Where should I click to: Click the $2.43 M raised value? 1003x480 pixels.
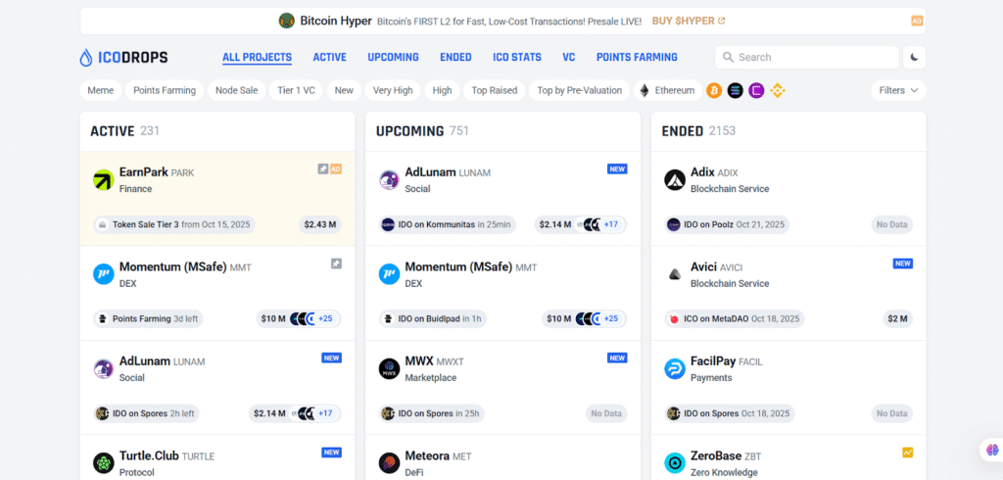pos(320,224)
